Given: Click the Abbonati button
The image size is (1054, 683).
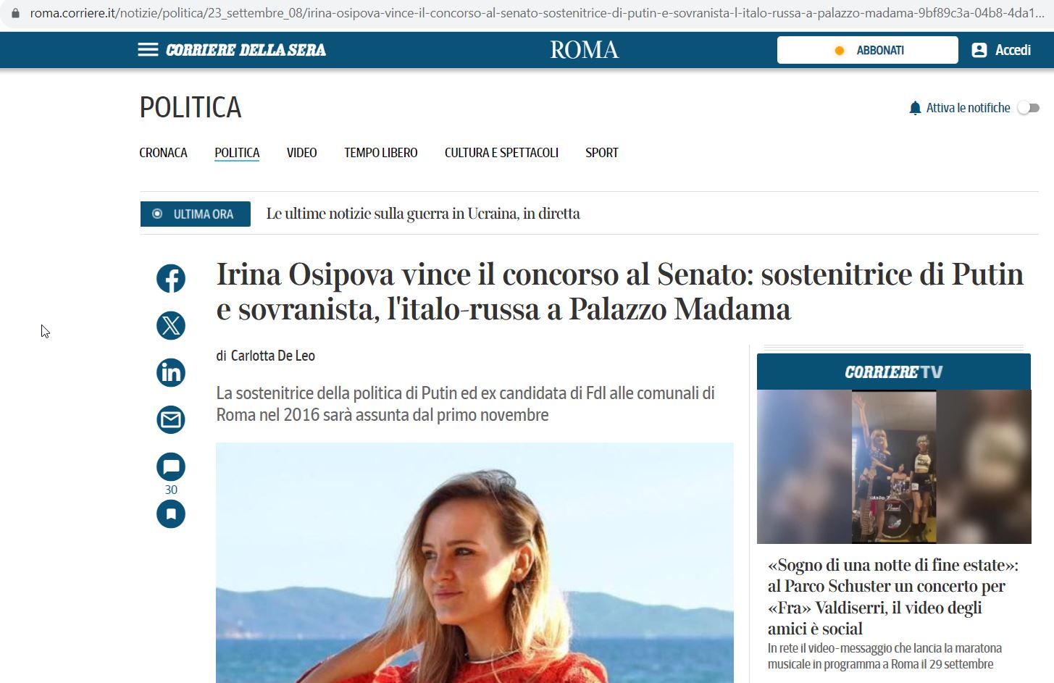Looking at the screenshot, I should 868,50.
